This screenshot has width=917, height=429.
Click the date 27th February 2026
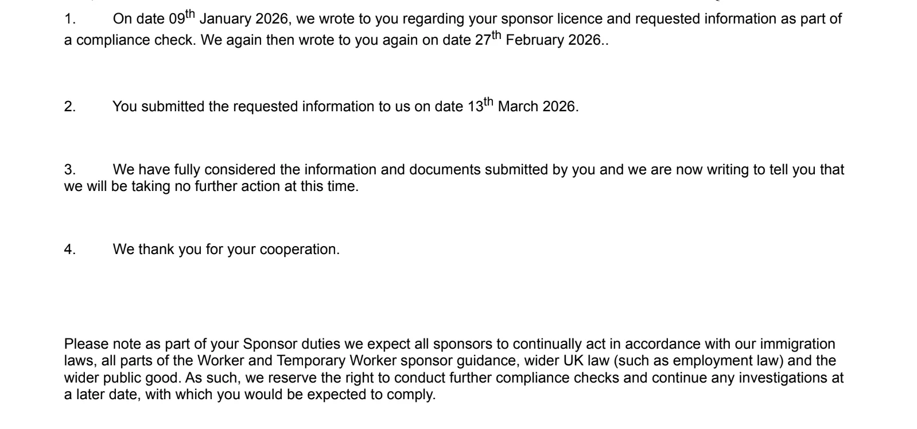click(x=537, y=41)
